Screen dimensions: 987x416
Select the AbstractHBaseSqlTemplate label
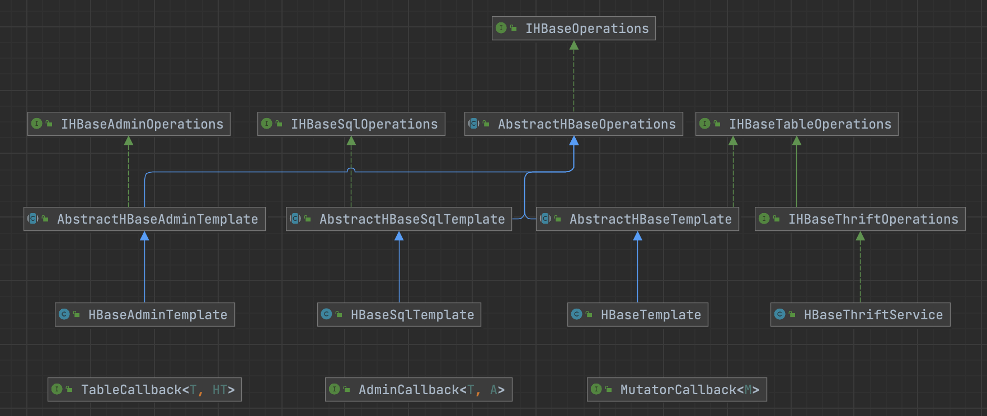[412, 219]
